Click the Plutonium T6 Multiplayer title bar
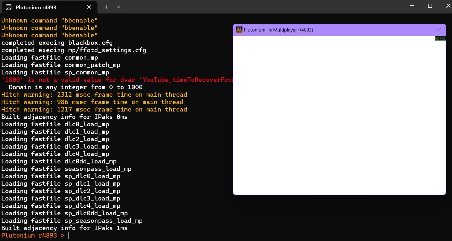Screen dimensions: 452x241 coord(339,30)
